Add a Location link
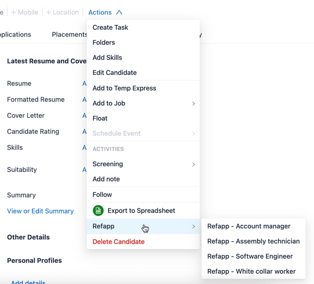314x284 pixels. (62, 12)
